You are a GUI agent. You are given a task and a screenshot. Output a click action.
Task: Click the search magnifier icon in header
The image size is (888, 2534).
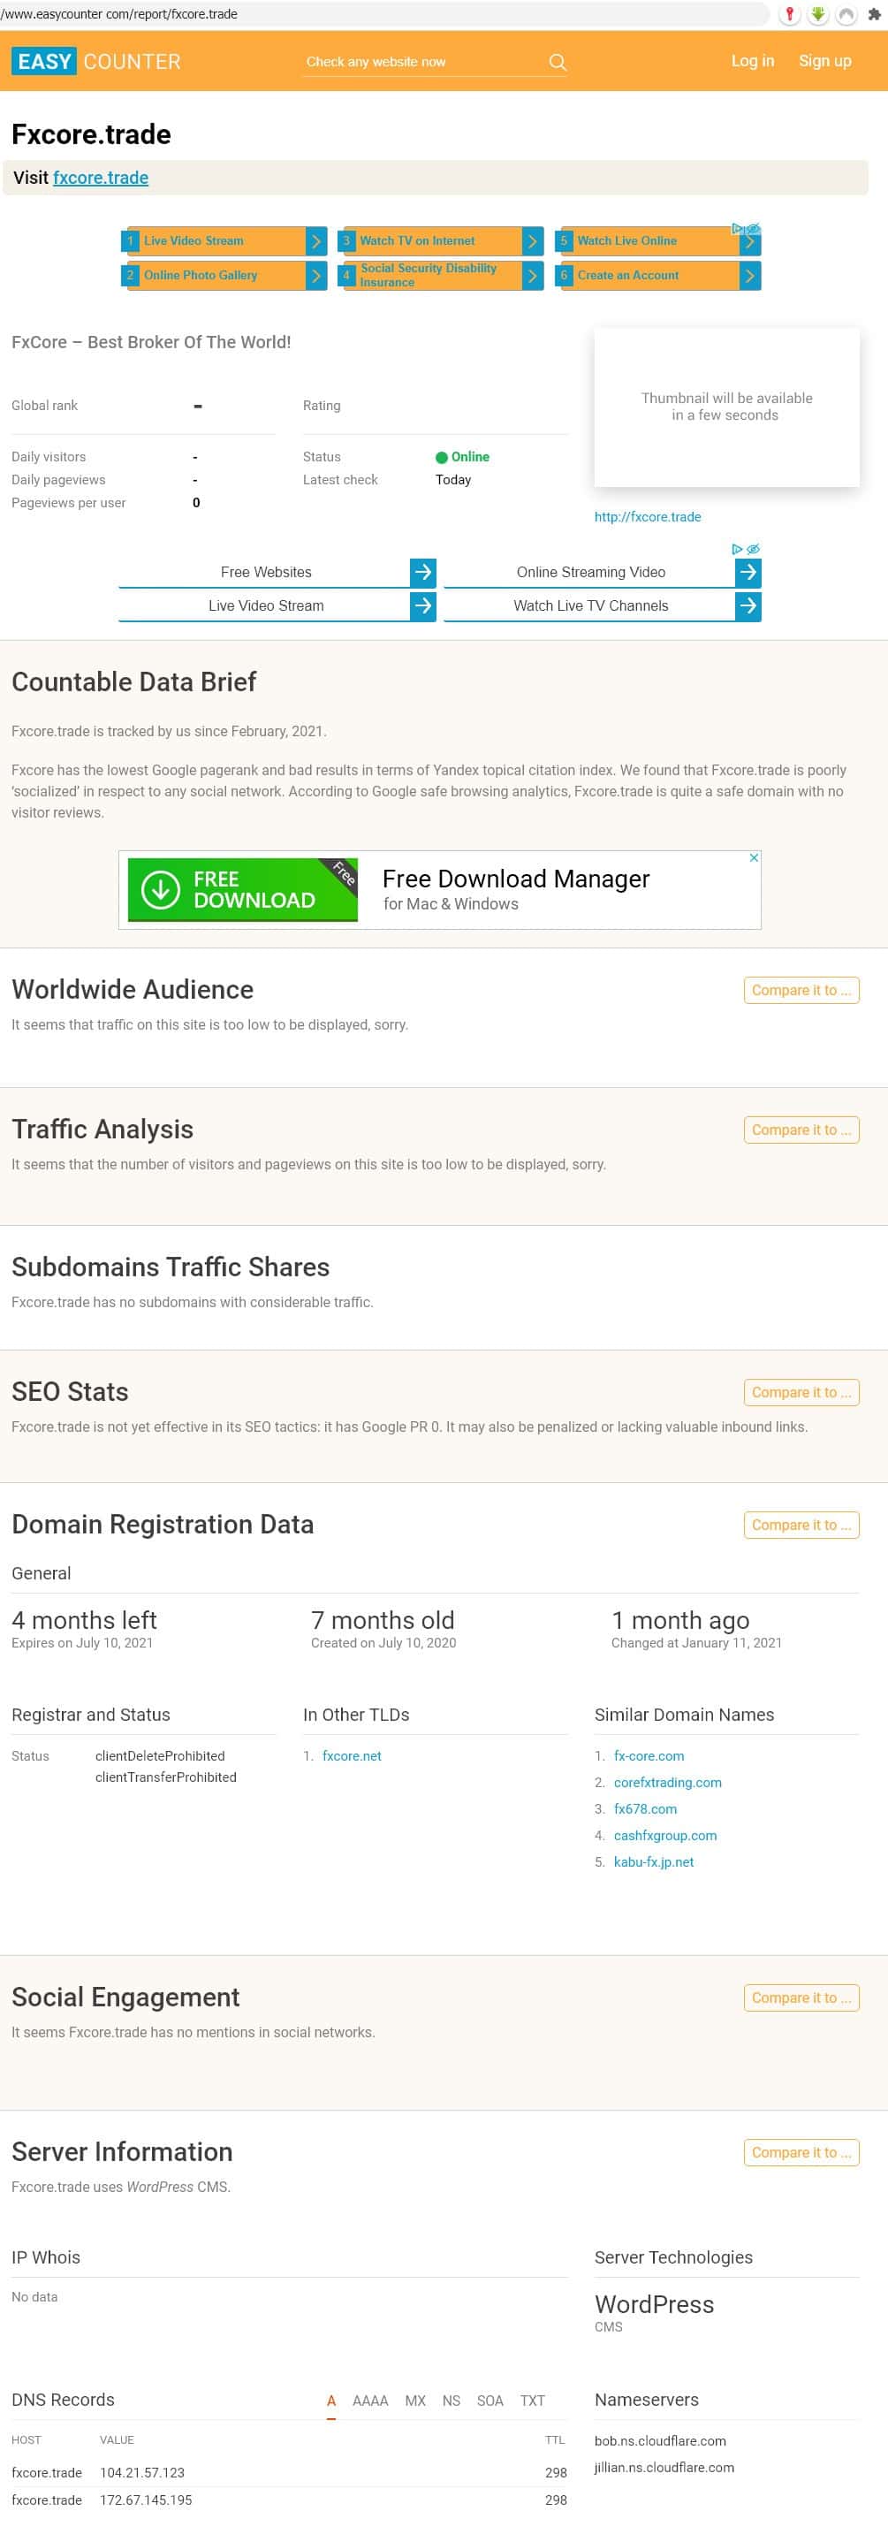(558, 62)
